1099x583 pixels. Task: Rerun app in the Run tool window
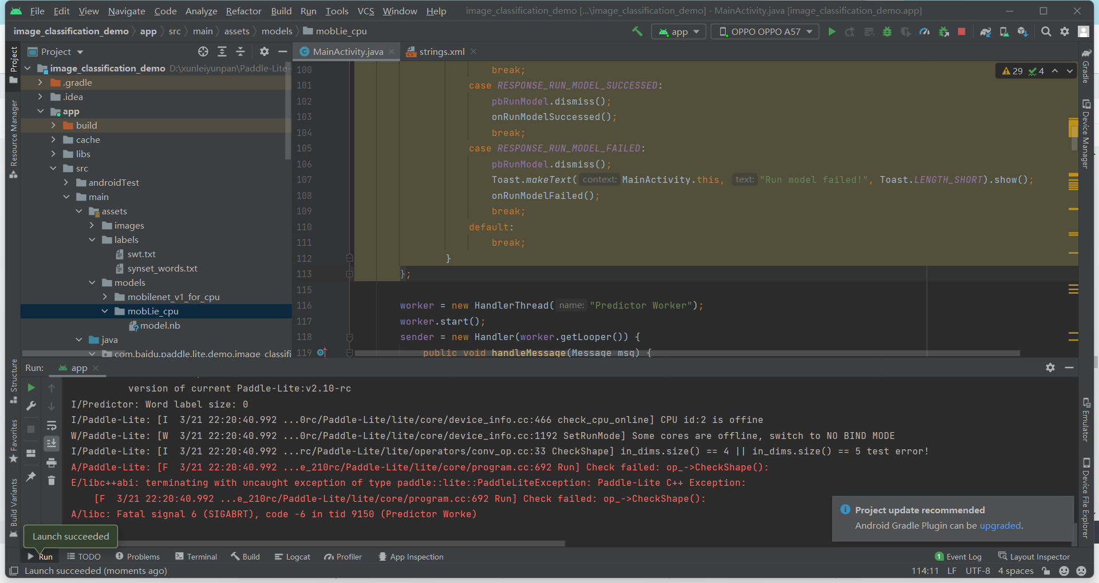[31, 388]
